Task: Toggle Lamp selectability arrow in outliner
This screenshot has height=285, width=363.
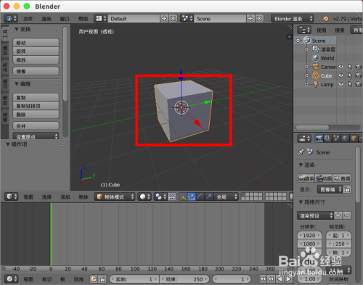Action: click(350, 84)
